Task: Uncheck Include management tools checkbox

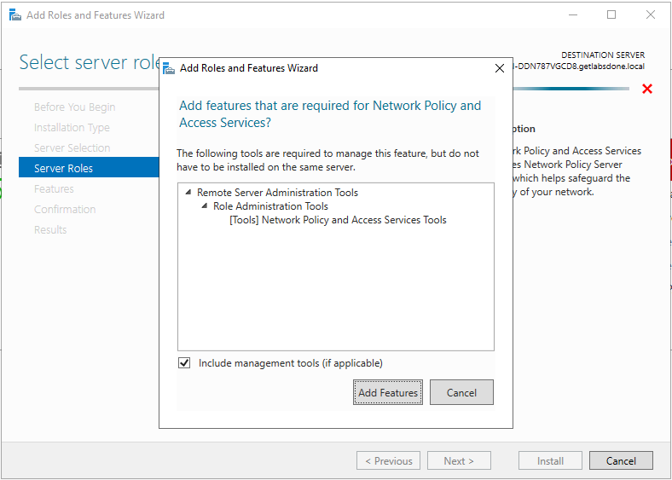Action: click(184, 363)
